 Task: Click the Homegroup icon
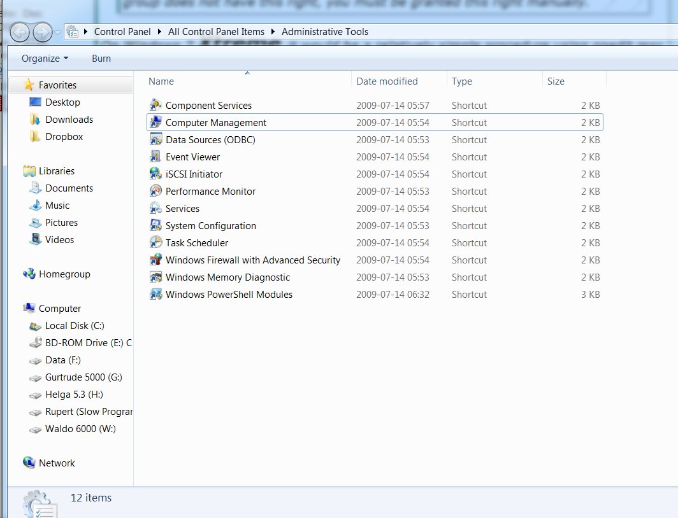[29, 274]
